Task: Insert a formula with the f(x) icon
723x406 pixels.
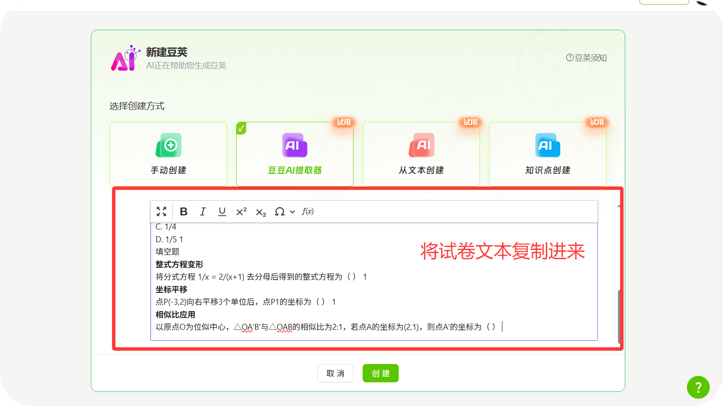Action: pyautogui.click(x=308, y=211)
